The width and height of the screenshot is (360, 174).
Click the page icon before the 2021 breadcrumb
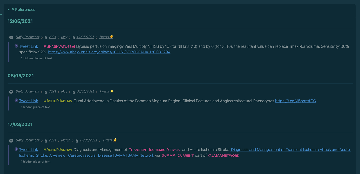[x=46, y=37]
